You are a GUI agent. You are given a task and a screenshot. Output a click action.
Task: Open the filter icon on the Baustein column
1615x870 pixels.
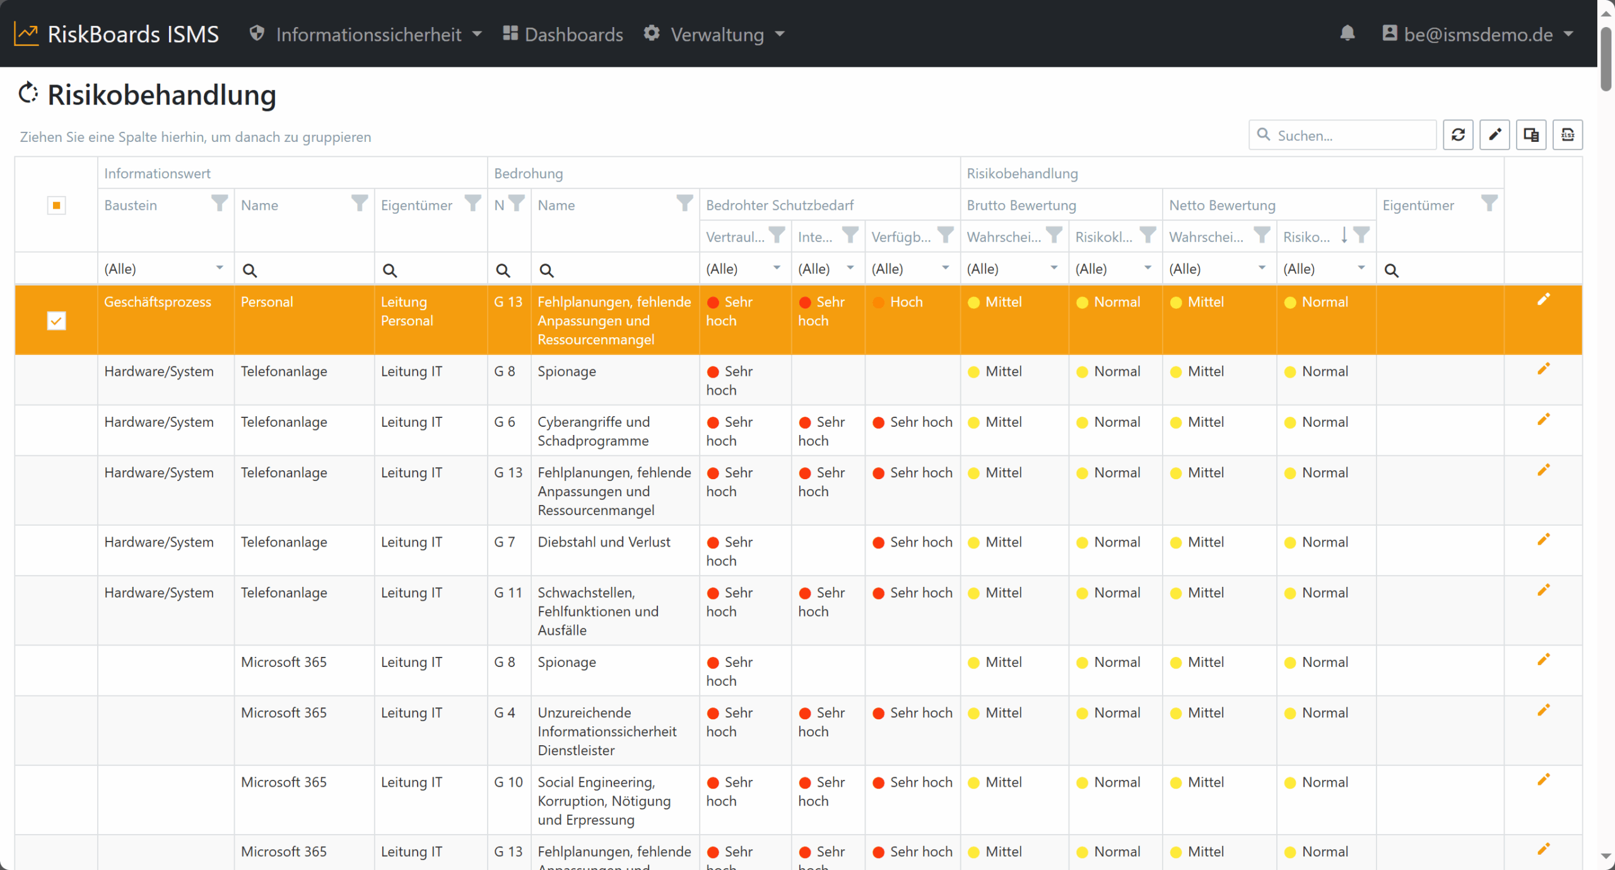[219, 204]
